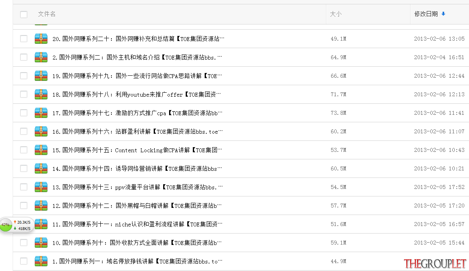Sort the list by 大小 column
Viewport: 469px width, 271px height.
(335, 14)
